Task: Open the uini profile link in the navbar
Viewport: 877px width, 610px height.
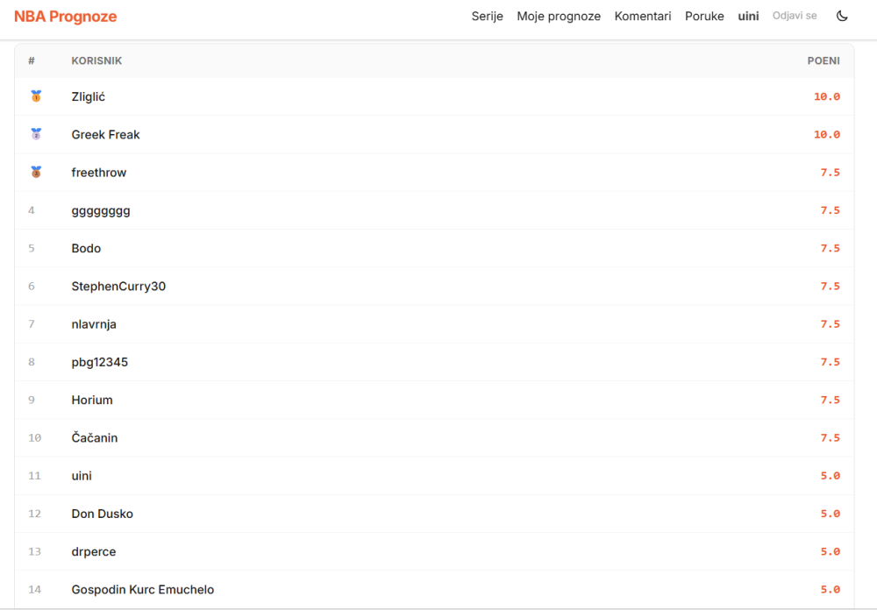Action: pos(748,17)
